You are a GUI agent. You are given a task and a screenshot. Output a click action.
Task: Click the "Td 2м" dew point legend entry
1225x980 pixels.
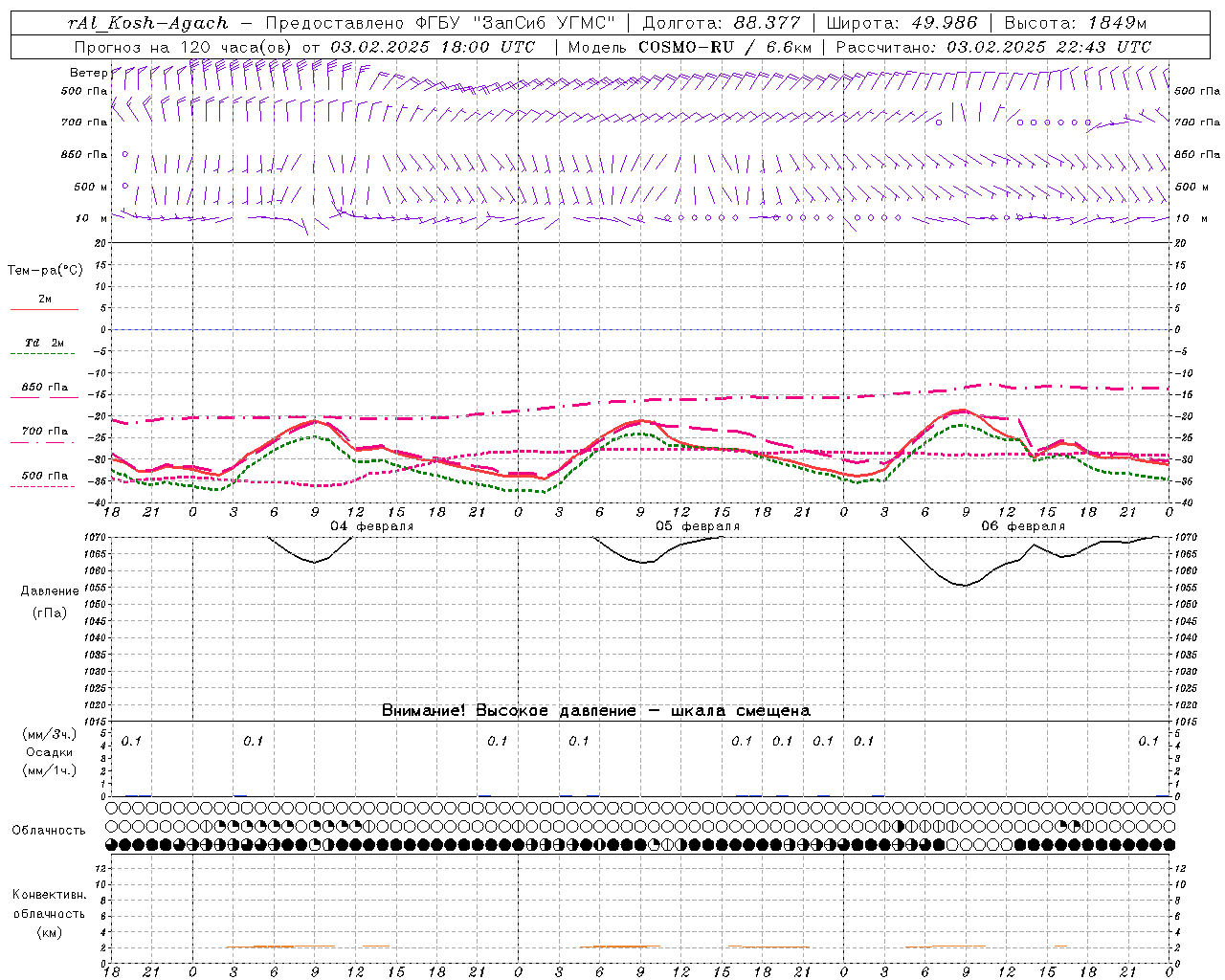(x=44, y=343)
